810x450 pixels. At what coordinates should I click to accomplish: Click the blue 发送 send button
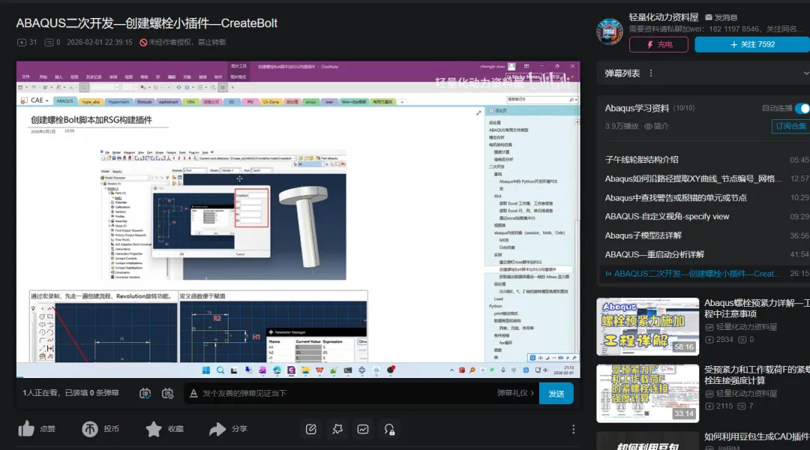coord(556,394)
